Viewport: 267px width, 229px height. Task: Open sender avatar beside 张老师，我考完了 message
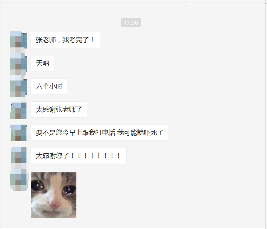18,40
